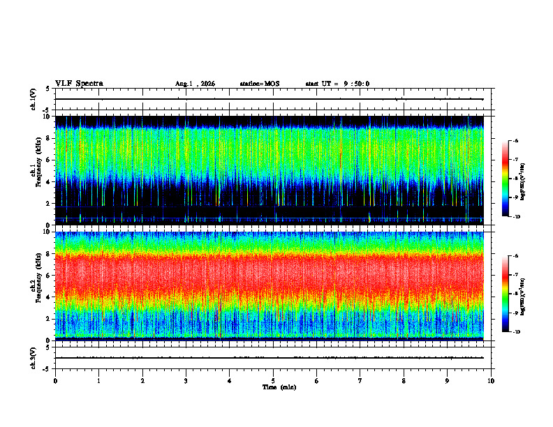Click time axis tick label '3'
The height and width of the screenshot is (427, 553).
point(186,381)
